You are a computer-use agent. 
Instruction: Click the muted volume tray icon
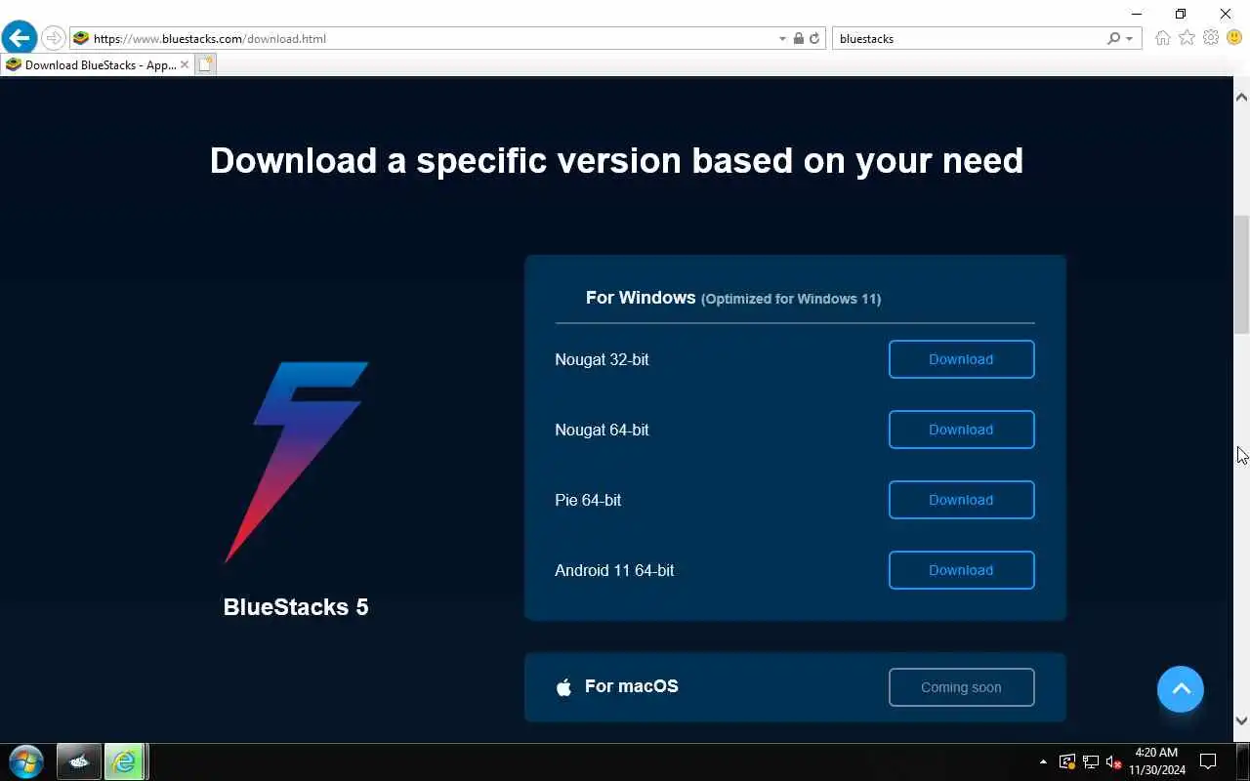coord(1113,761)
